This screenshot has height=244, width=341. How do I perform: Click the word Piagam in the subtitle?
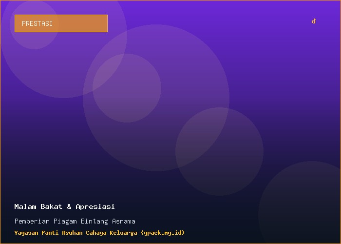tap(65, 222)
